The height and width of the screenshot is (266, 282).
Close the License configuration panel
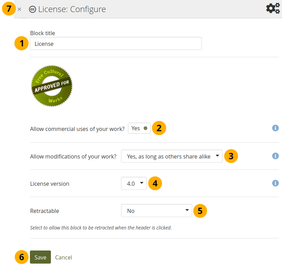(x=20, y=9)
